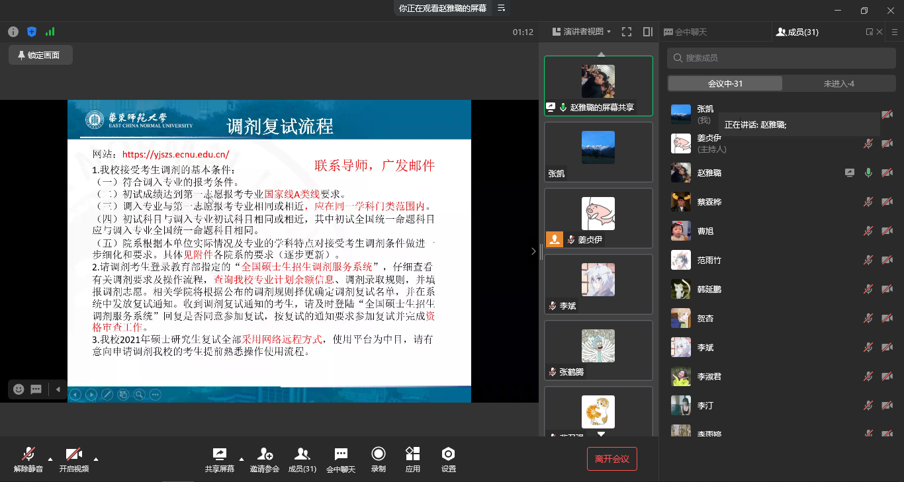Click the red 离开会议 button
Image resolution: width=904 pixels, height=482 pixels.
pos(611,459)
